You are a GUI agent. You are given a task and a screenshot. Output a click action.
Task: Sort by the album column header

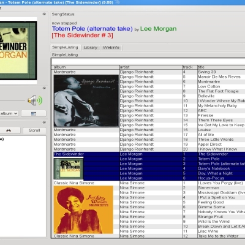tap(86, 67)
